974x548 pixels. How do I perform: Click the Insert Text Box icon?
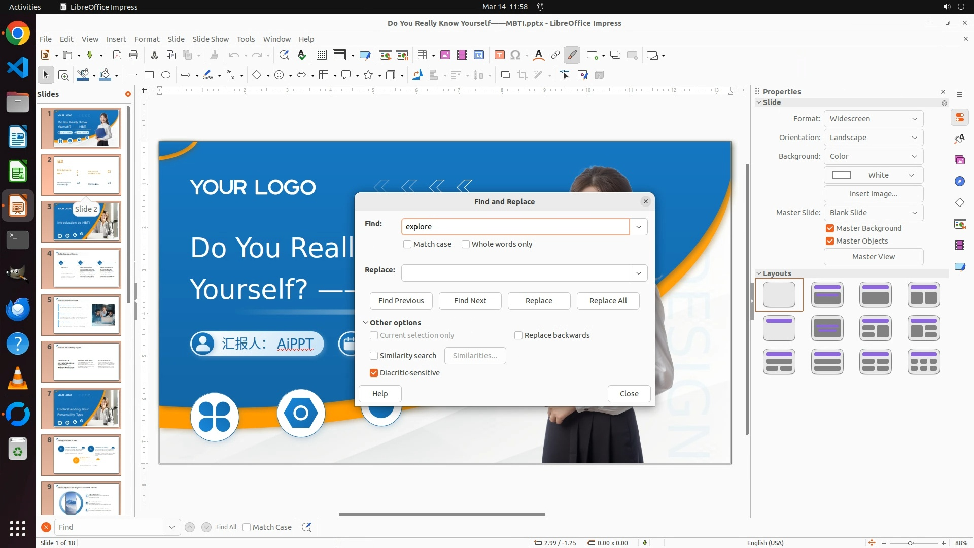coord(499,55)
